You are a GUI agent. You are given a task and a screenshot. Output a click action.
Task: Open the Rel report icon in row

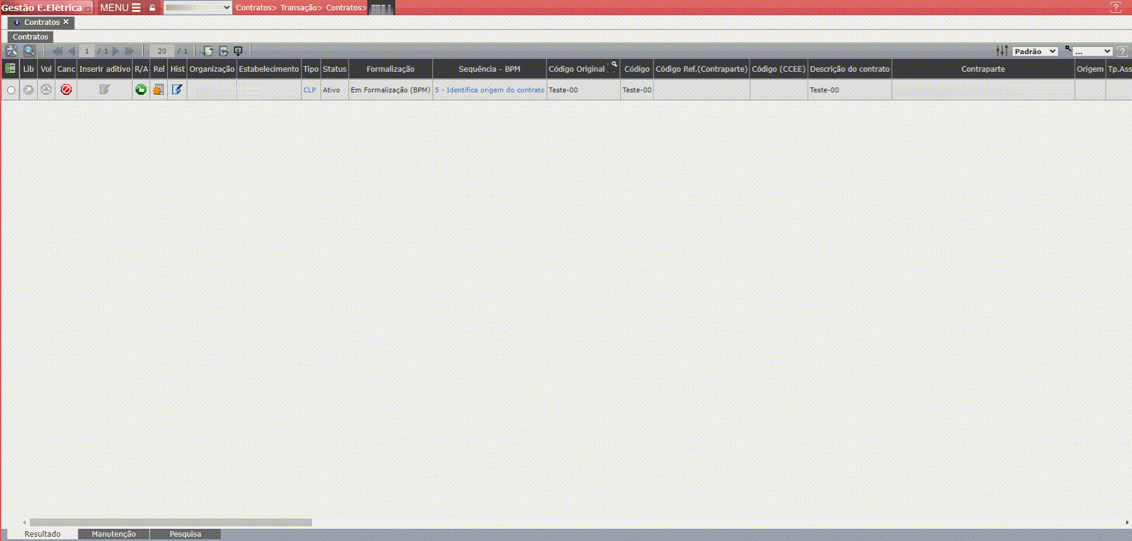click(159, 90)
